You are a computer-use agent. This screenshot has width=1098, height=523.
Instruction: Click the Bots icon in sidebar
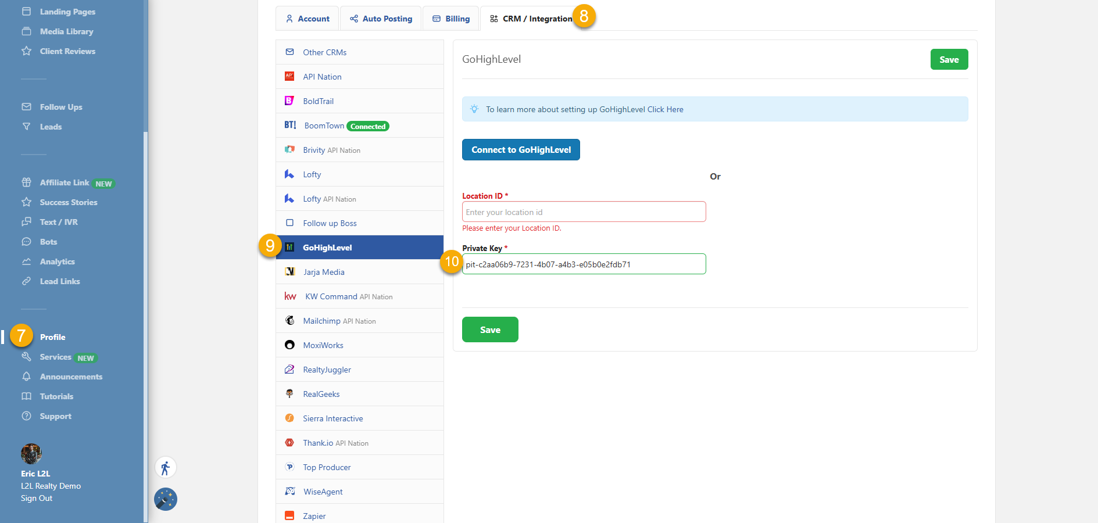[27, 242]
